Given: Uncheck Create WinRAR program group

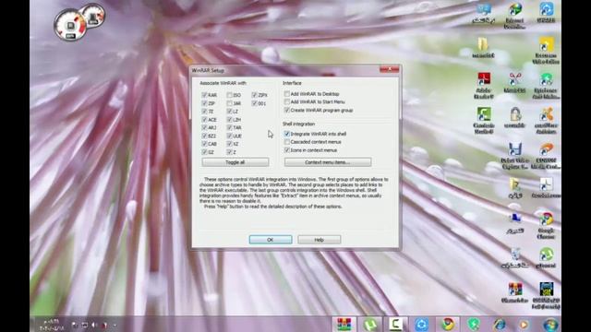Looking at the screenshot, I should [x=287, y=110].
